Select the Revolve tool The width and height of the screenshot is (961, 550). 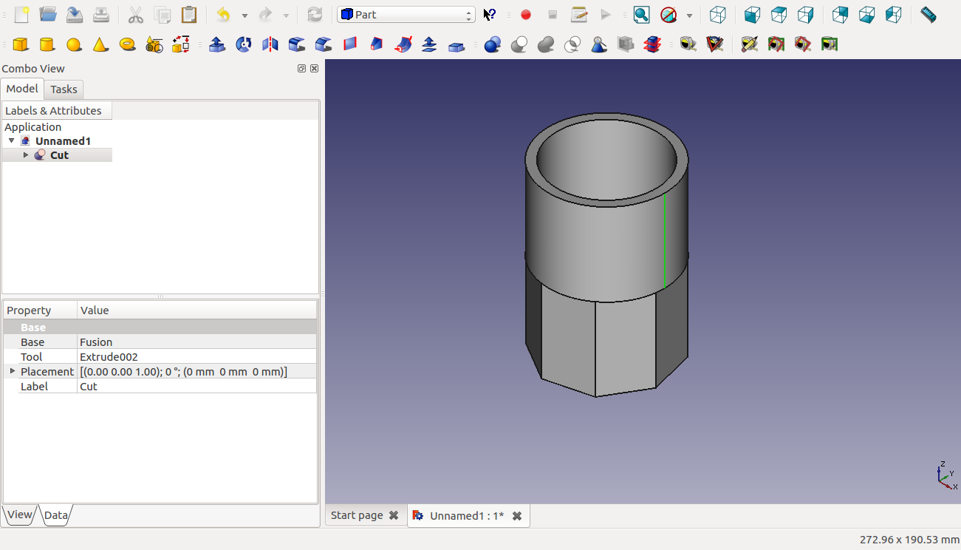[x=244, y=44]
